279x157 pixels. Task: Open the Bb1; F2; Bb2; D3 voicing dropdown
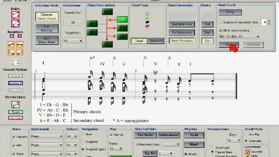239,37
